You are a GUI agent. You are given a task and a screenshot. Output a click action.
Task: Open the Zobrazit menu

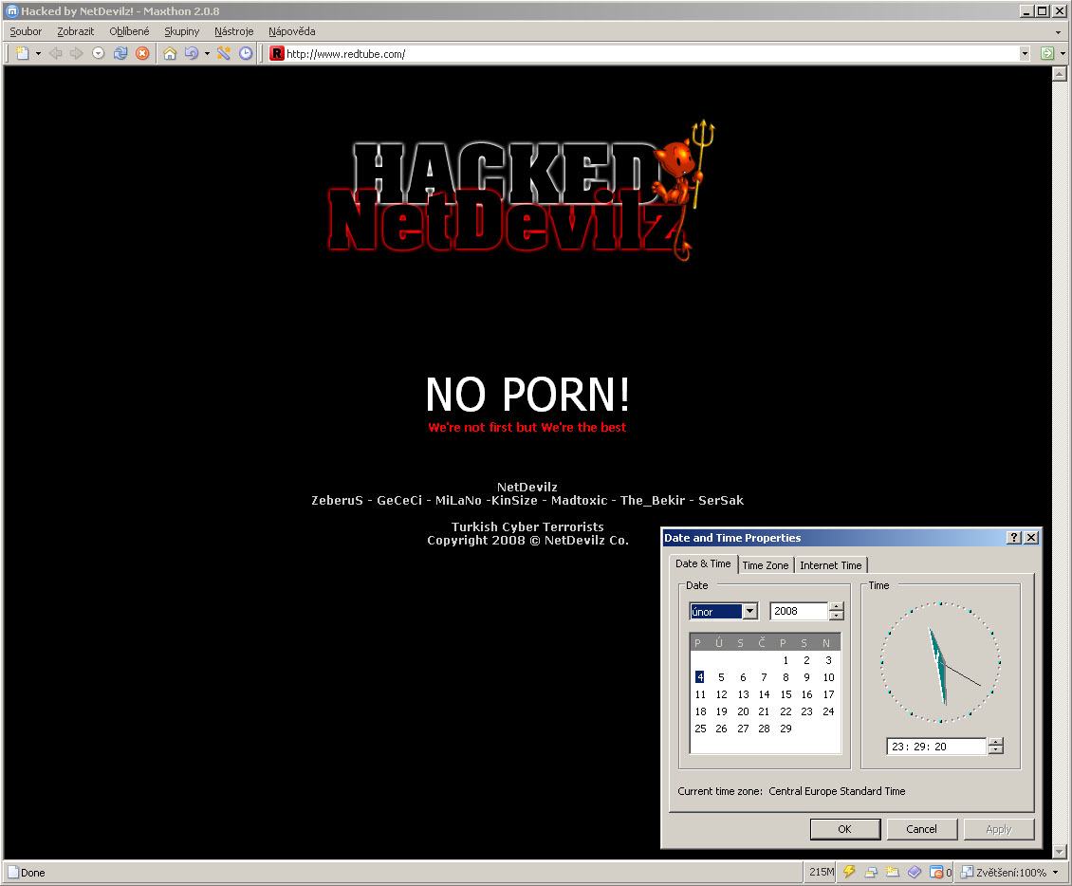point(75,31)
